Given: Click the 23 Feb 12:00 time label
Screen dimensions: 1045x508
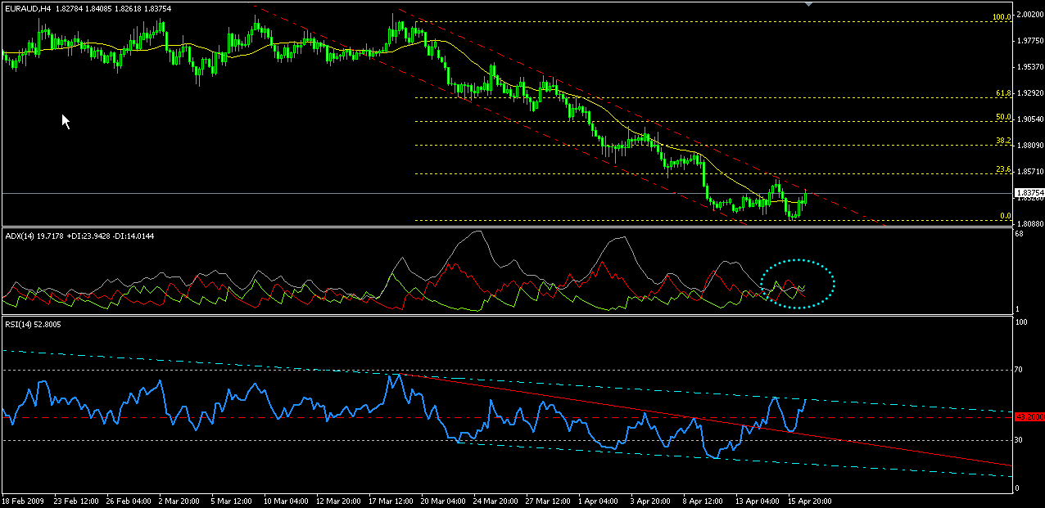Looking at the screenshot, I should [x=76, y=500].
